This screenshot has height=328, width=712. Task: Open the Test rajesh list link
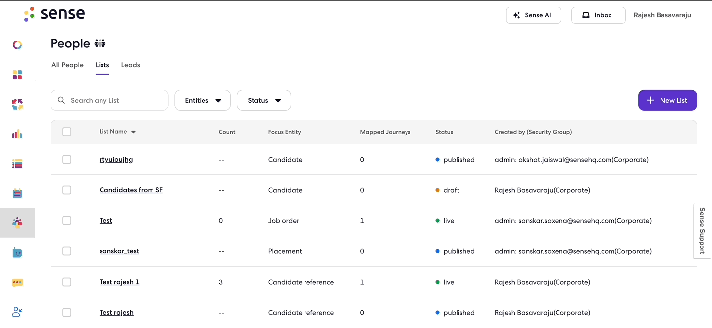coord(116,313)
